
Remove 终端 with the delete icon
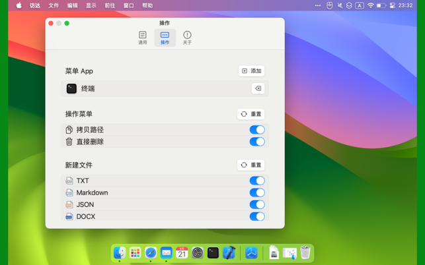pyautogui.click(x=258, y=88)
